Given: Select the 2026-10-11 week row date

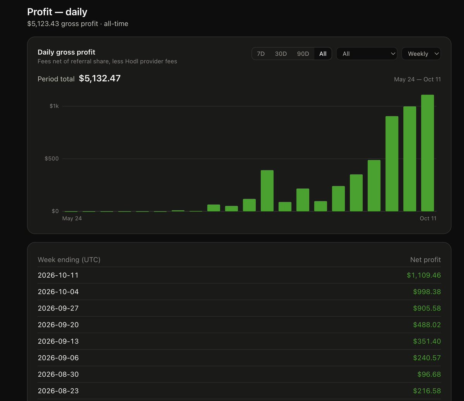Looking at the screenshot, I should pos(58,275).
